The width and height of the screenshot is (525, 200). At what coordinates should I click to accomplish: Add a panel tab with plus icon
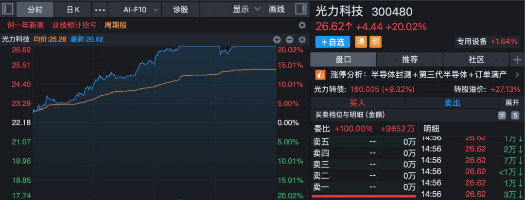point(517,60)
